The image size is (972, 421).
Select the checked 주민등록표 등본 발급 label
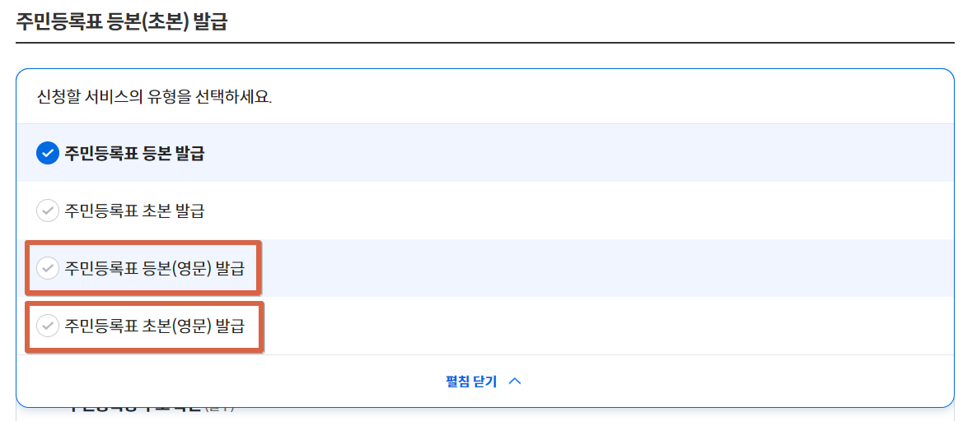(134, 153)
